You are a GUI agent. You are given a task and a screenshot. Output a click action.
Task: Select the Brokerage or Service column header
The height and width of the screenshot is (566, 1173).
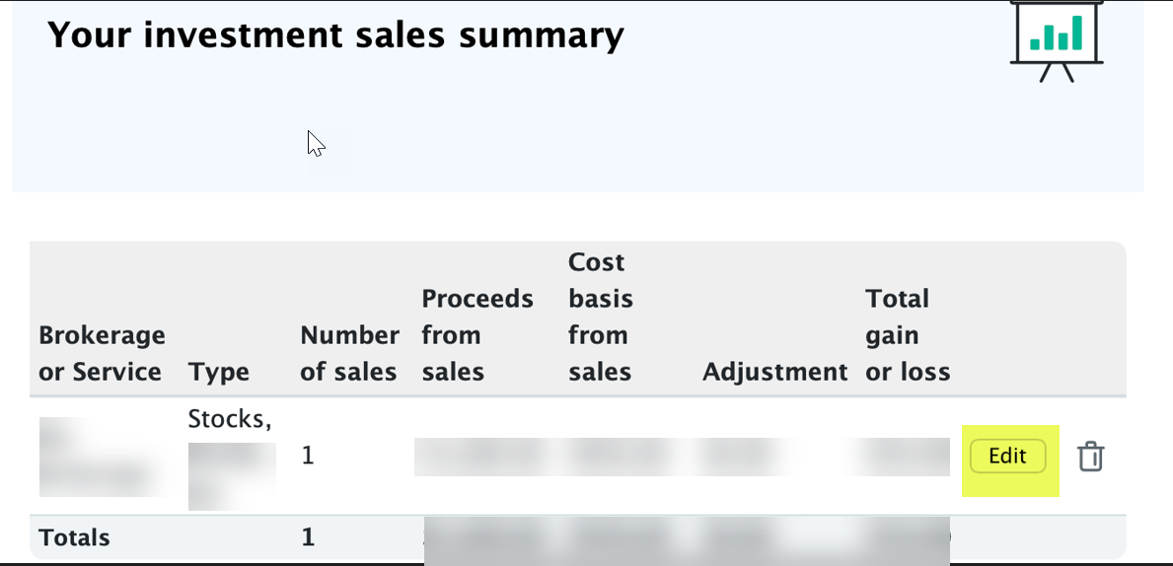(102, 354)
